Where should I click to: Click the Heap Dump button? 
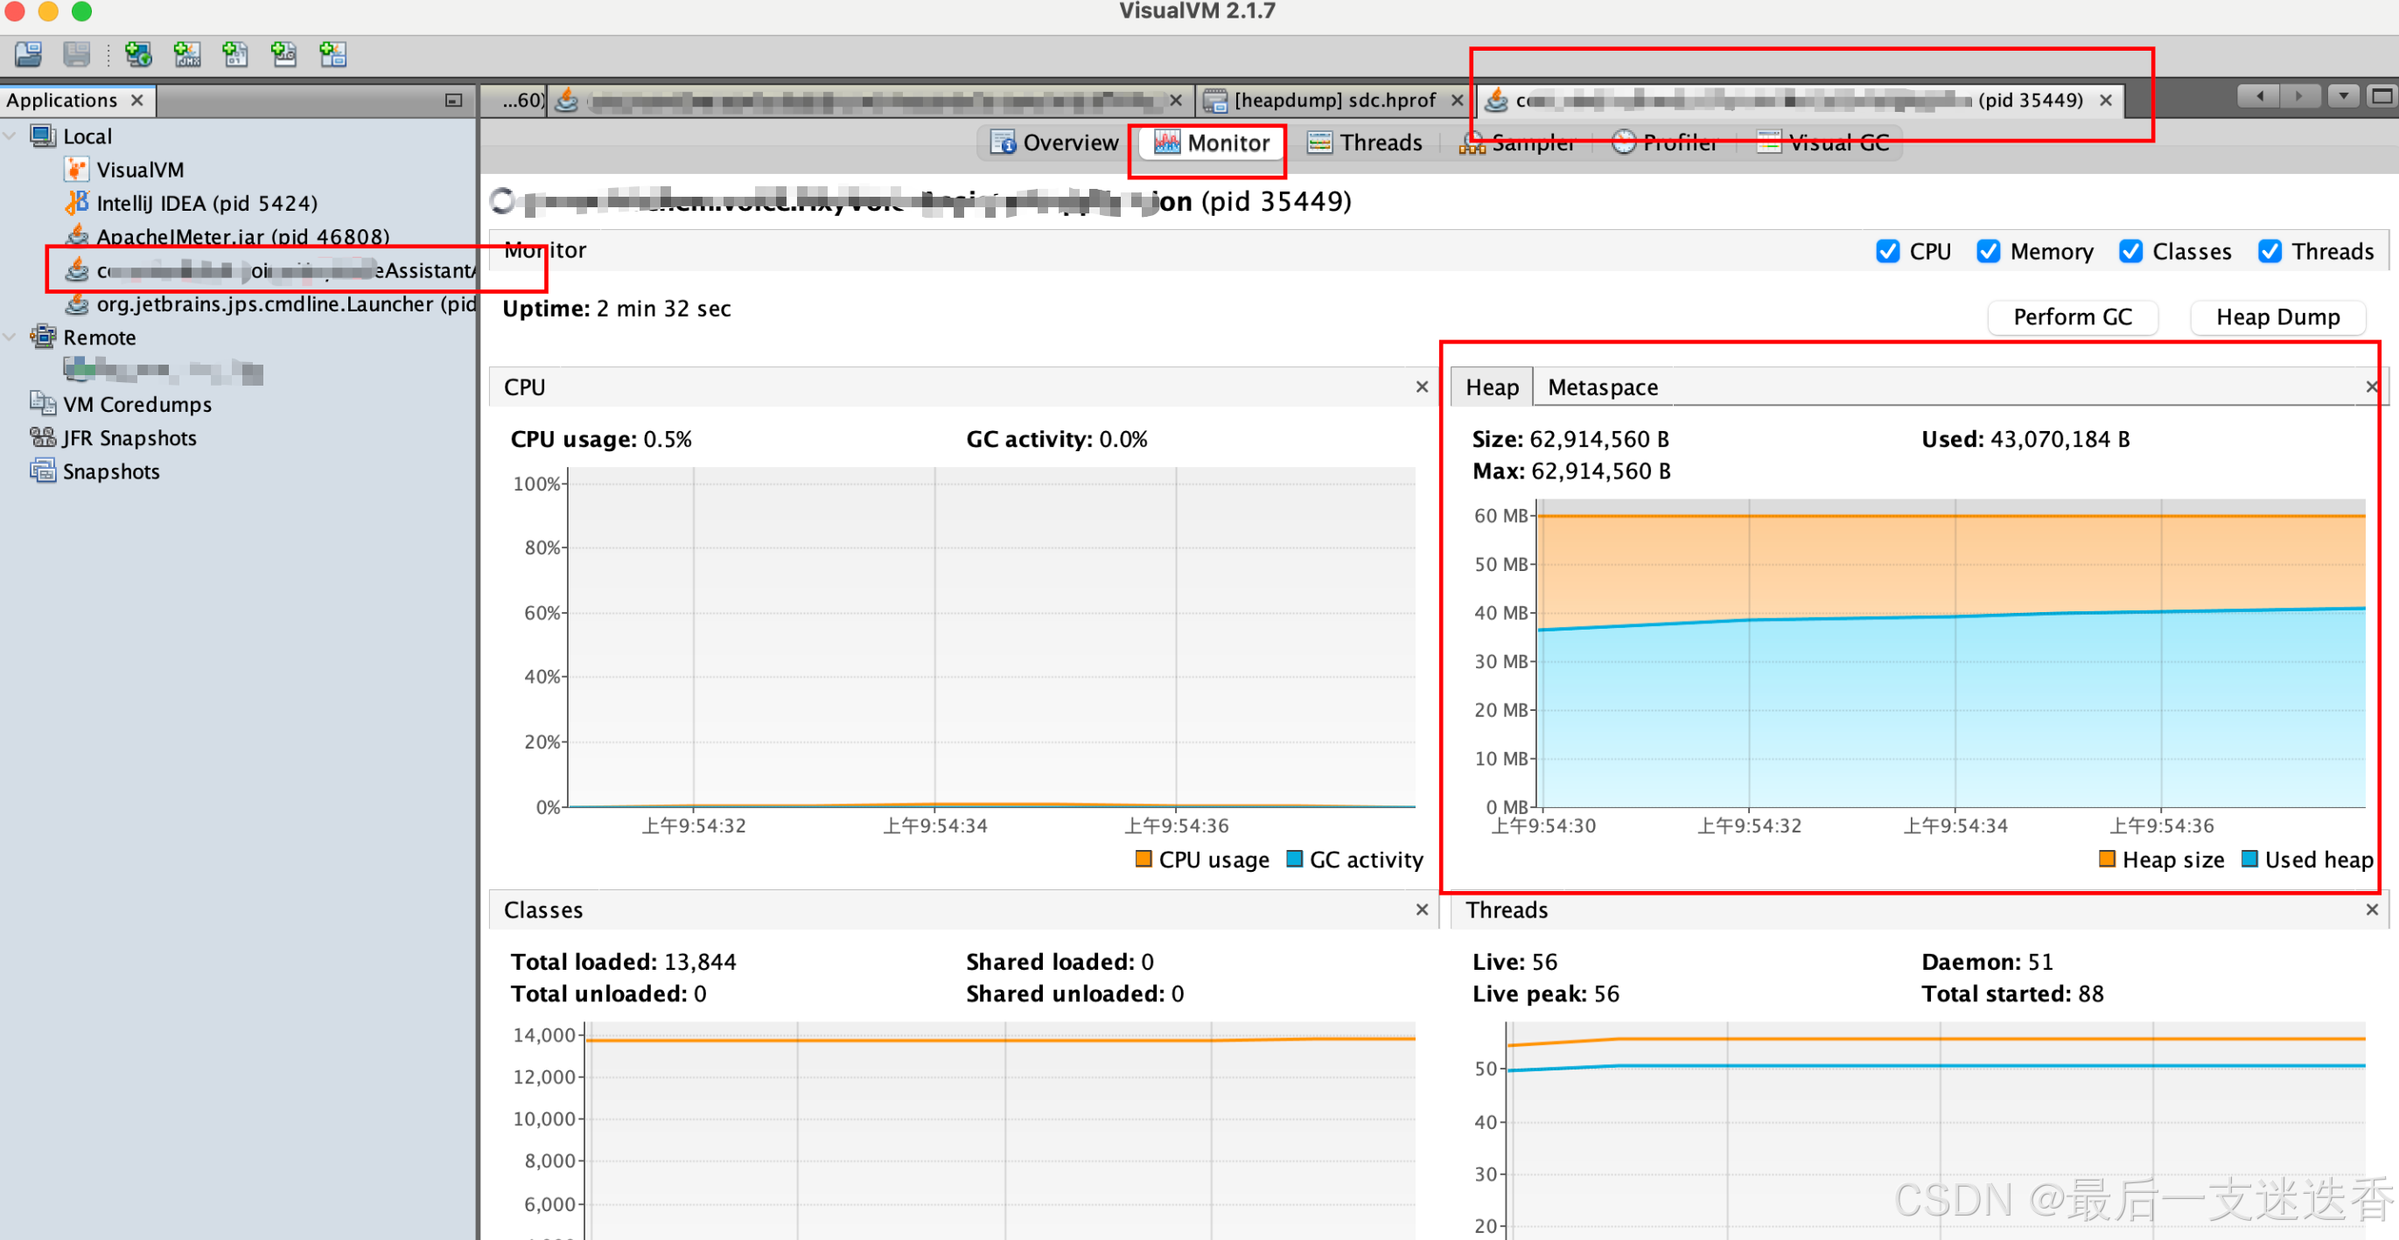tap(2277, 317)
